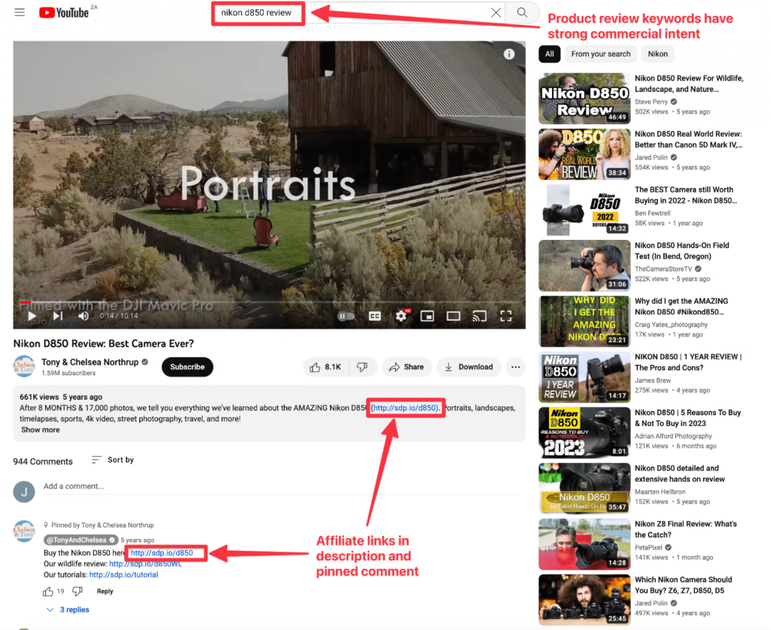Viewport: 771px width, 630px height.
Task: Switch to theater mode
Action: click(x=453, y=316)
